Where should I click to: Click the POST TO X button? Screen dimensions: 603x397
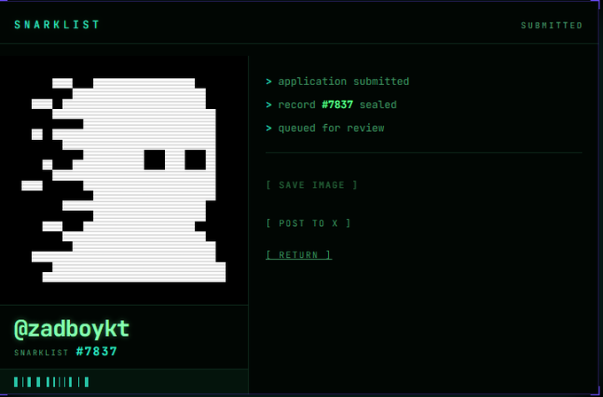tap(308, 223)
